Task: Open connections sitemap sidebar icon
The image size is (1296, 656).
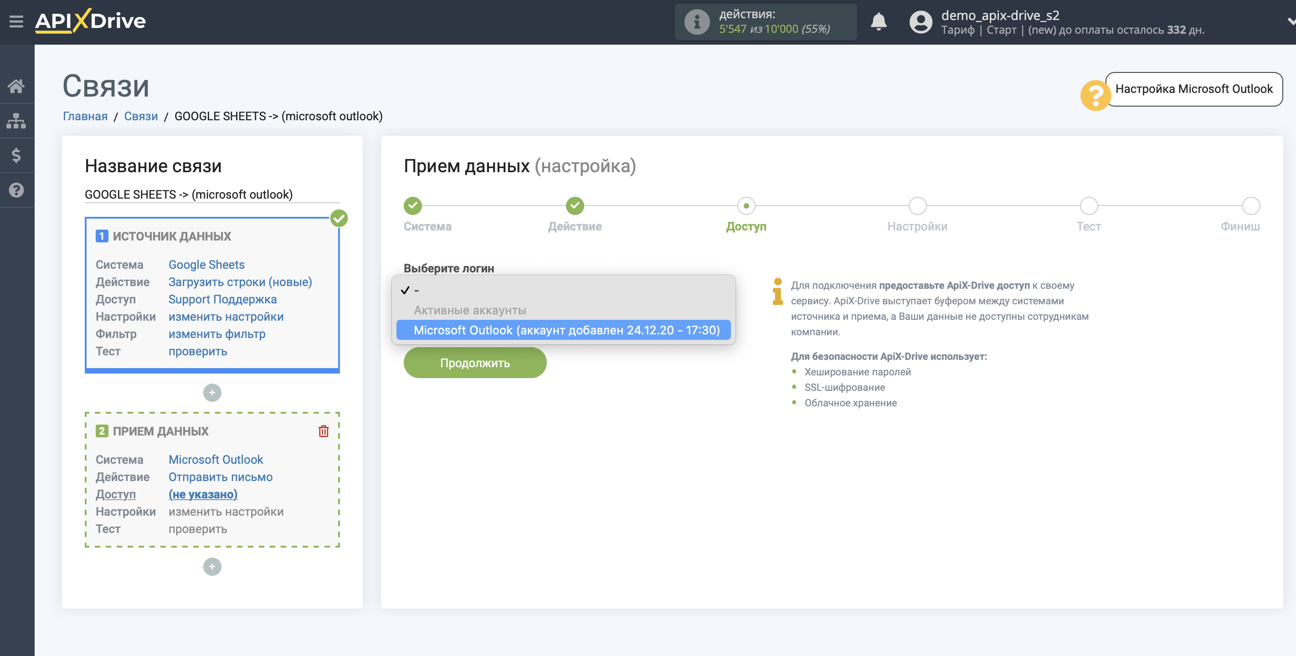Action: [x=16, y=121]
